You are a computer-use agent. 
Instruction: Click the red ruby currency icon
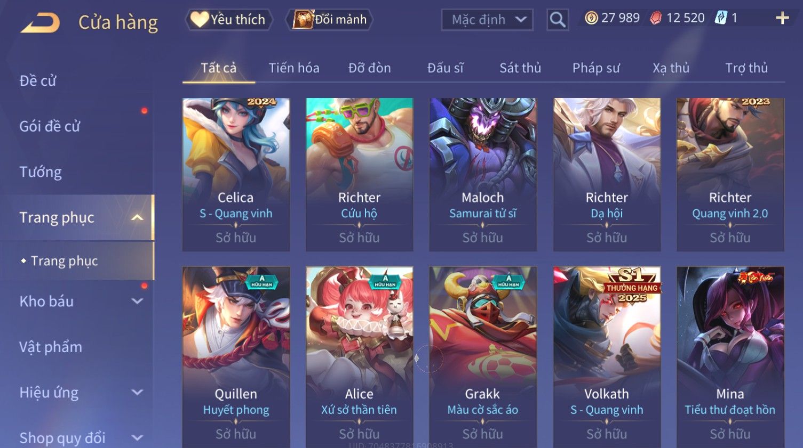[x=656, y=18]
